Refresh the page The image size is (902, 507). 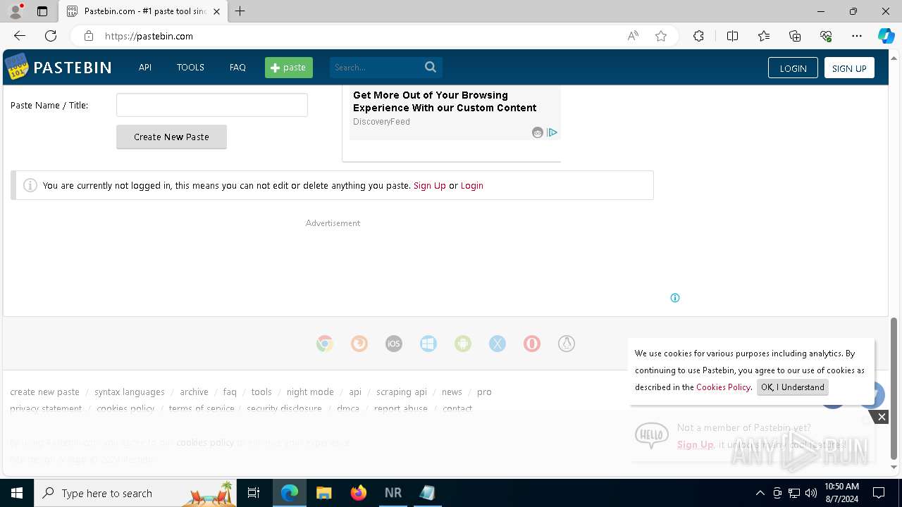click(x=51, y=36)
